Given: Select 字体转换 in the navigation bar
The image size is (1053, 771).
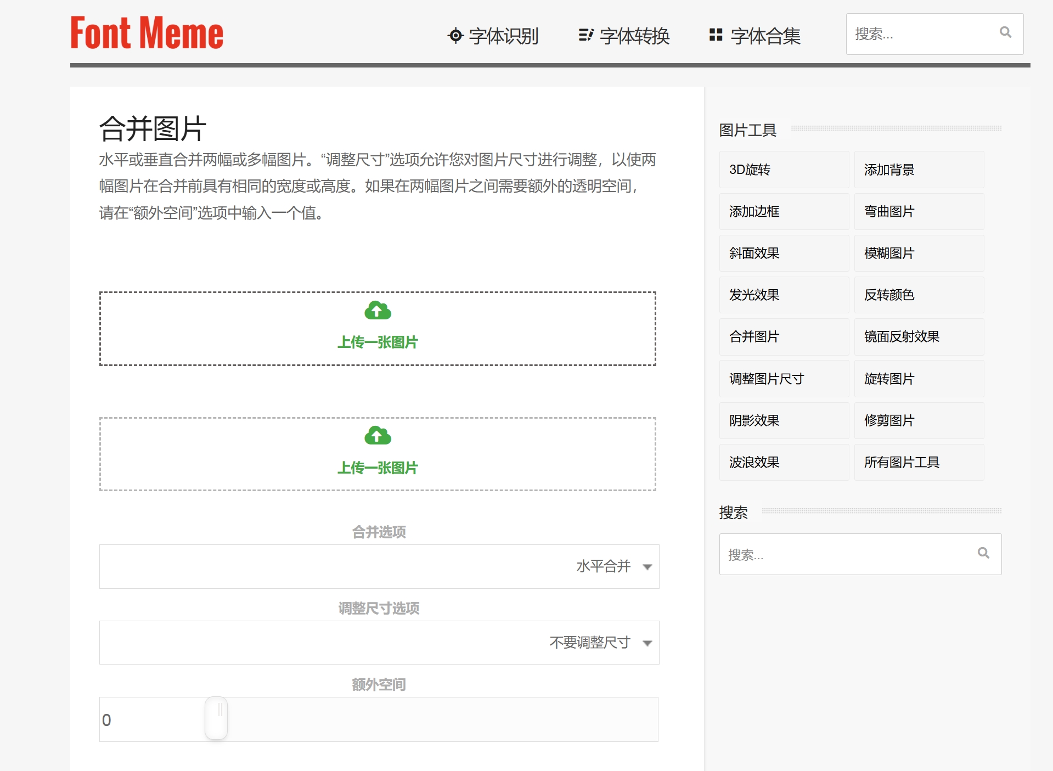Looking at the screenshot, I should click(x=634, y=36).
